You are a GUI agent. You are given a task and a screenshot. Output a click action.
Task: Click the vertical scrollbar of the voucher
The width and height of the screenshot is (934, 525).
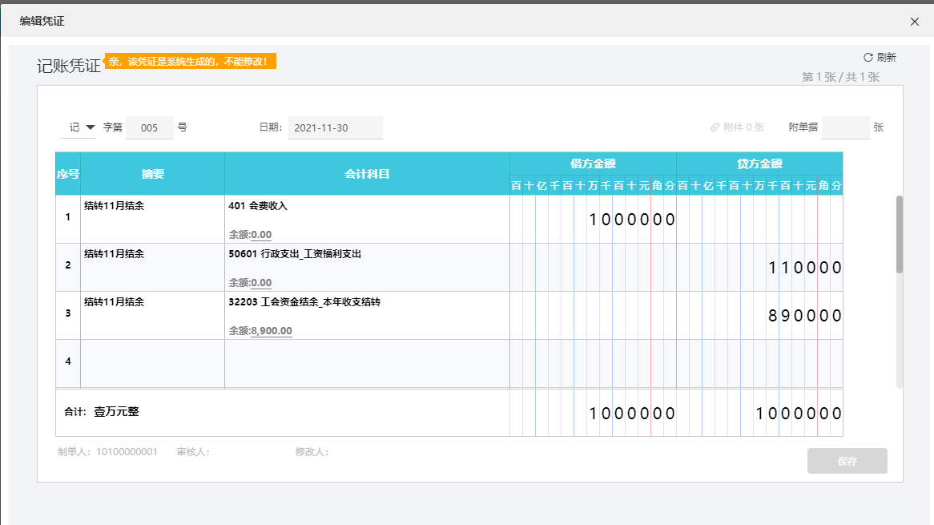(900, 234)
